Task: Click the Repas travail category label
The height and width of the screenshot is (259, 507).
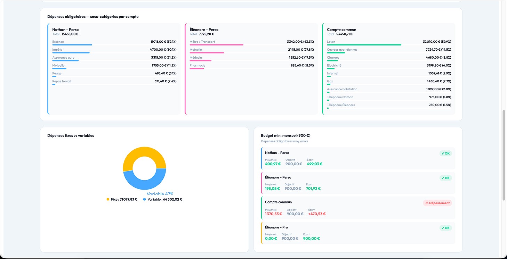Action: (x=62, y=81)
